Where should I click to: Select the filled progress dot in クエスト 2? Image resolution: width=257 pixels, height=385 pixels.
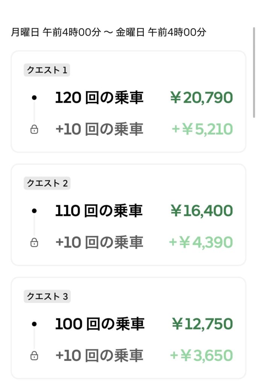pyautogui.click(x=35, y=211)
